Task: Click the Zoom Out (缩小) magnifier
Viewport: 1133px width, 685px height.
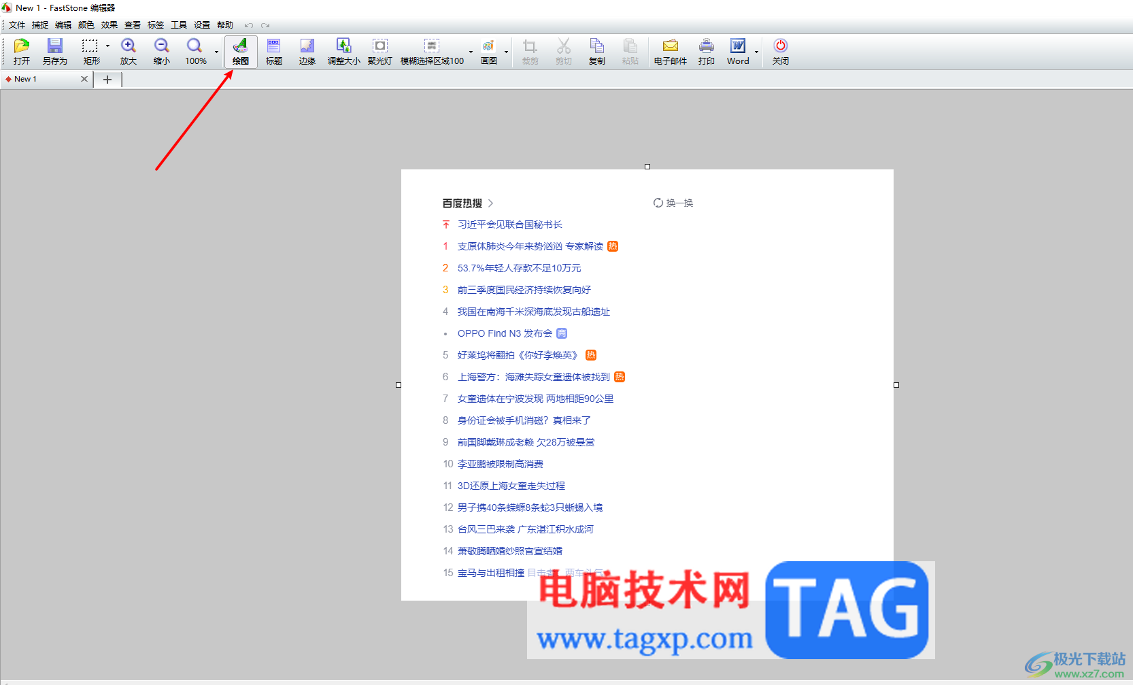Action: click(161, 46)
